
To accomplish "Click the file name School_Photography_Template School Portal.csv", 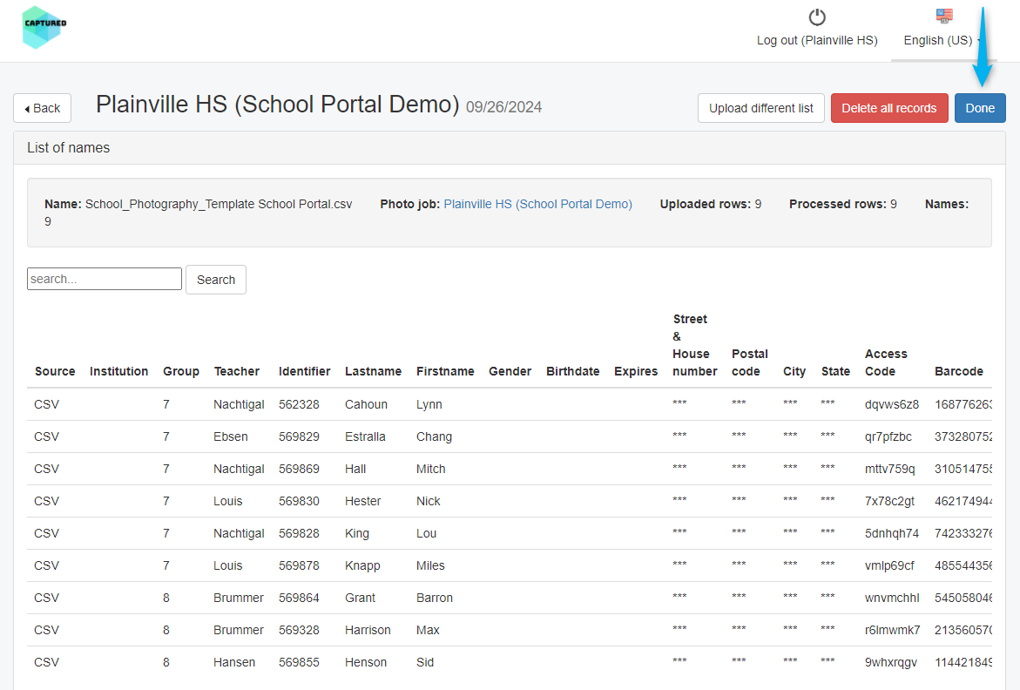I will pos(219,204).
